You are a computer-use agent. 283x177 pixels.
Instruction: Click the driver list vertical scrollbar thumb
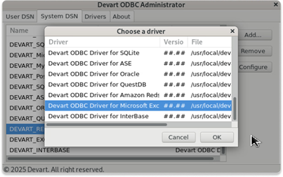235,109
